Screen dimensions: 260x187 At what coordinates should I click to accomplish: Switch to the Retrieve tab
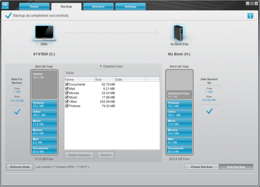pos(98,6)
